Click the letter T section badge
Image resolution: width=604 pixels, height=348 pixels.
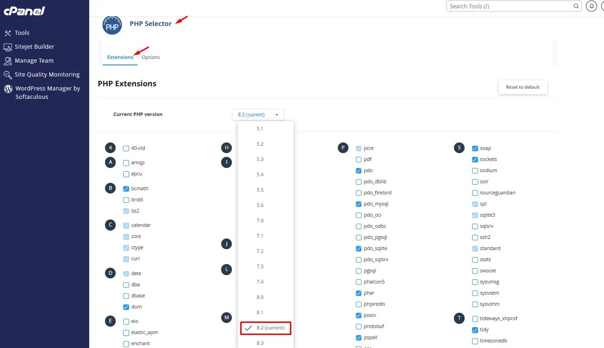[x=459, y=318]
